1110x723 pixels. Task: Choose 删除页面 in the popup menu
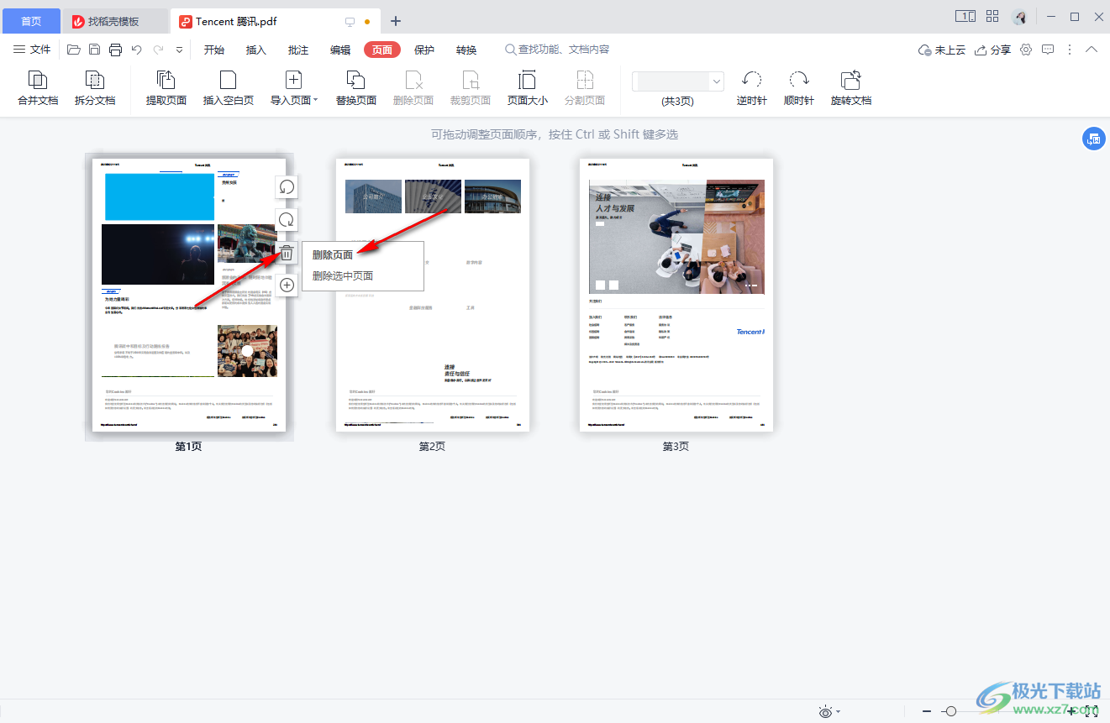coord(362,254)
